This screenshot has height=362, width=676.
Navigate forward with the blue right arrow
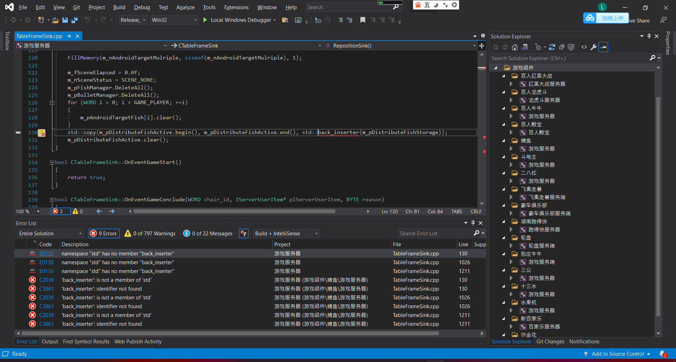point(112,211)
